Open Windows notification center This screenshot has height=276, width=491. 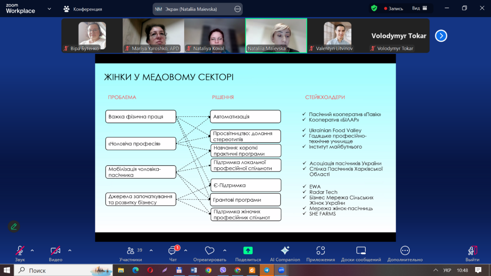point(478,270)
